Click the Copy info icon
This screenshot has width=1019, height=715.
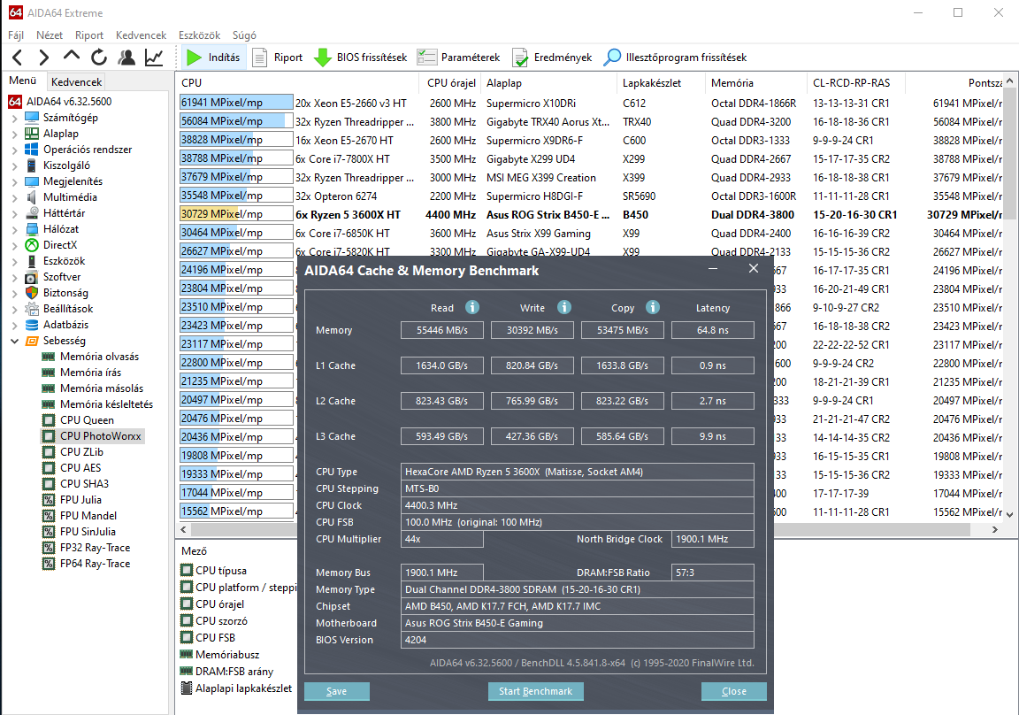tap(653, 307)
